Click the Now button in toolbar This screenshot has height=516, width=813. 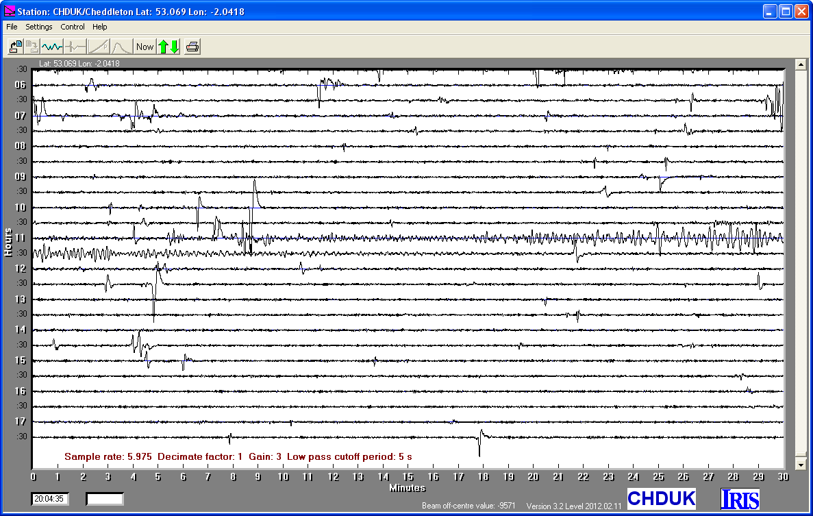coord(145,47)
